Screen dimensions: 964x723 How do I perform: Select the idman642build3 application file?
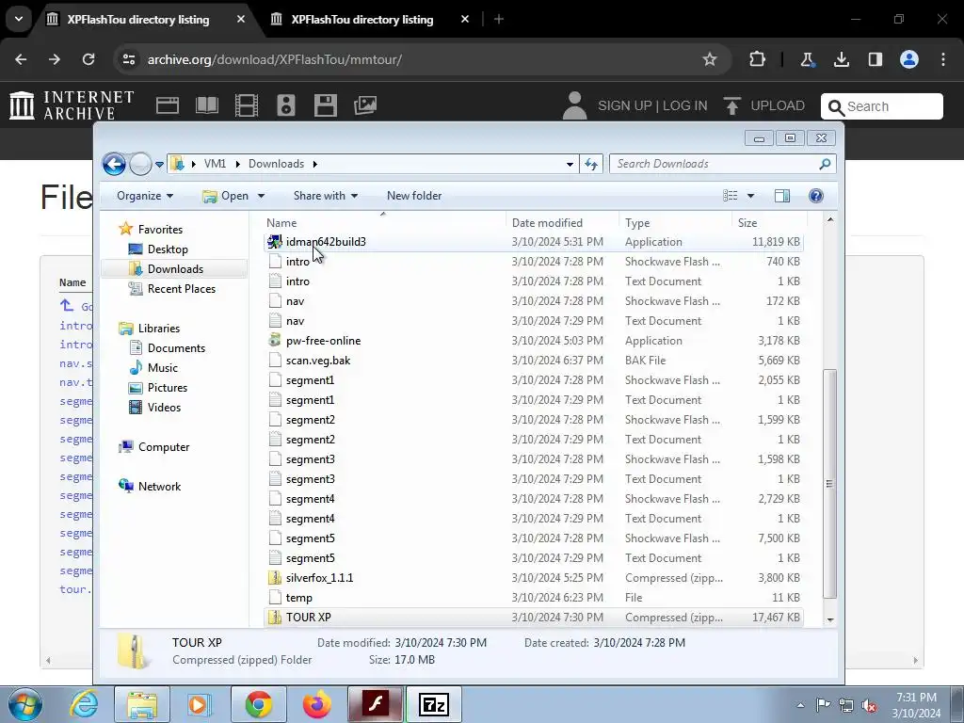pos(533,242)
